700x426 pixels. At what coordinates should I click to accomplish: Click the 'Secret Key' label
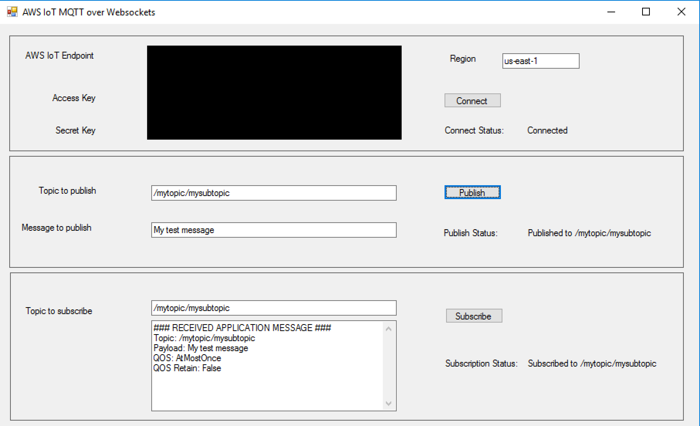coord(75,130)
